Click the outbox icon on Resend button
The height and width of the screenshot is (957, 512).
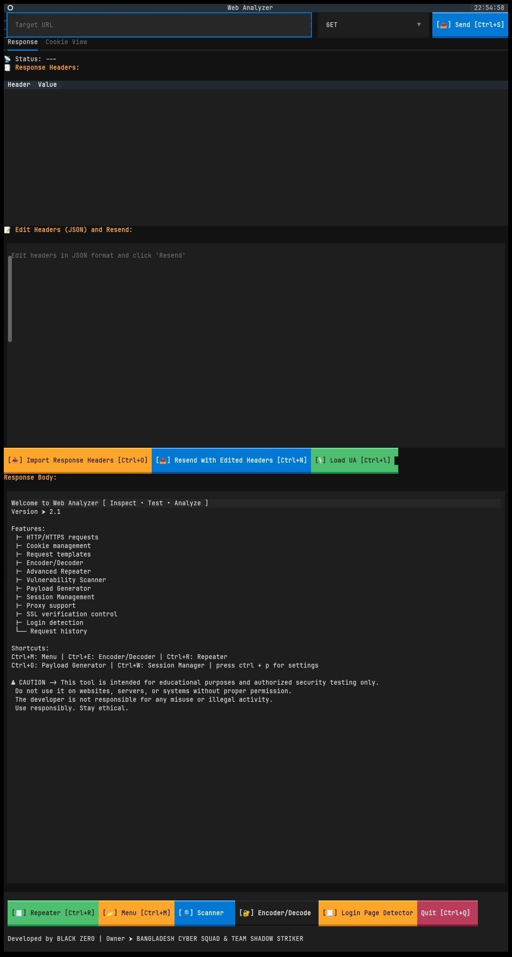(x=163, y=460)
